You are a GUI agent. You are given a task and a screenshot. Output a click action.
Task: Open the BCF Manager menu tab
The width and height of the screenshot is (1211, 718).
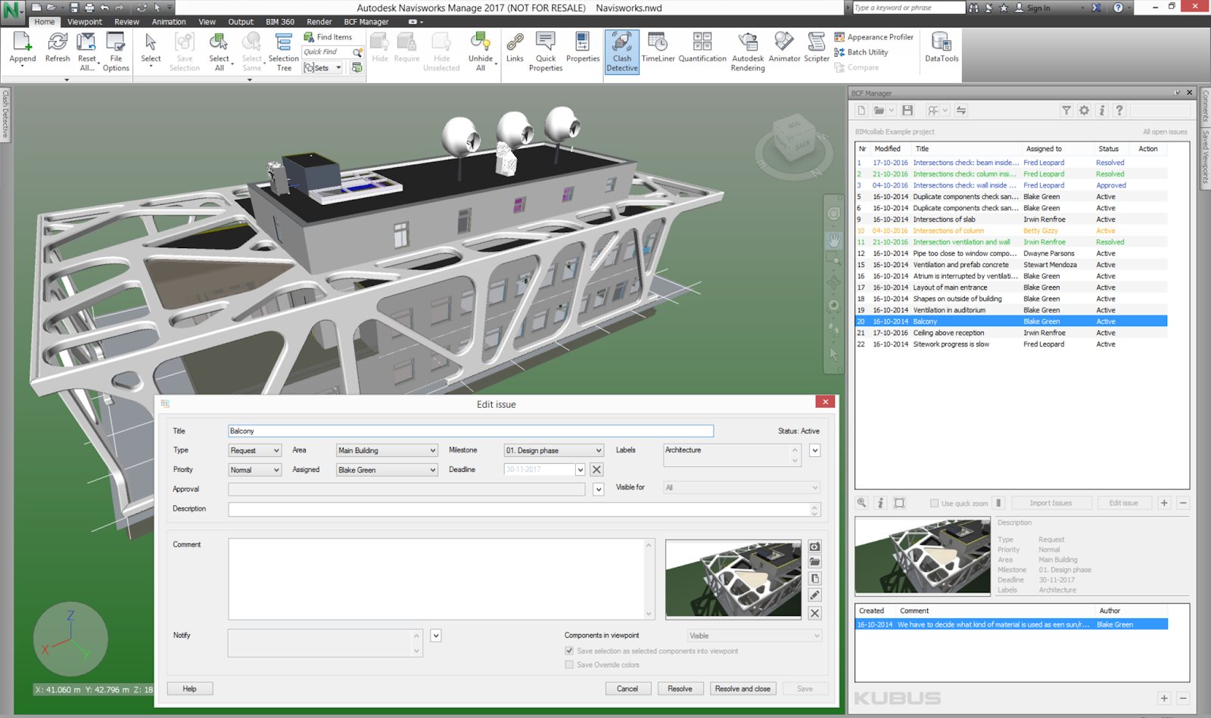coord(366,21)
